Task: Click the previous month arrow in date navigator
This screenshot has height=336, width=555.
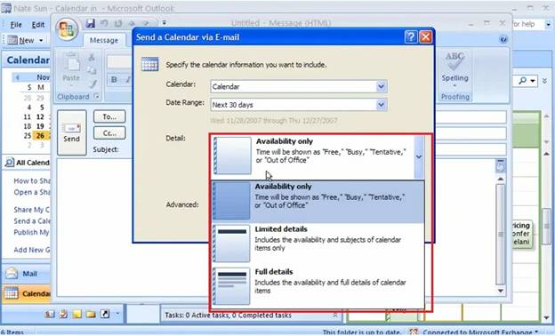Action: (18, 77)
